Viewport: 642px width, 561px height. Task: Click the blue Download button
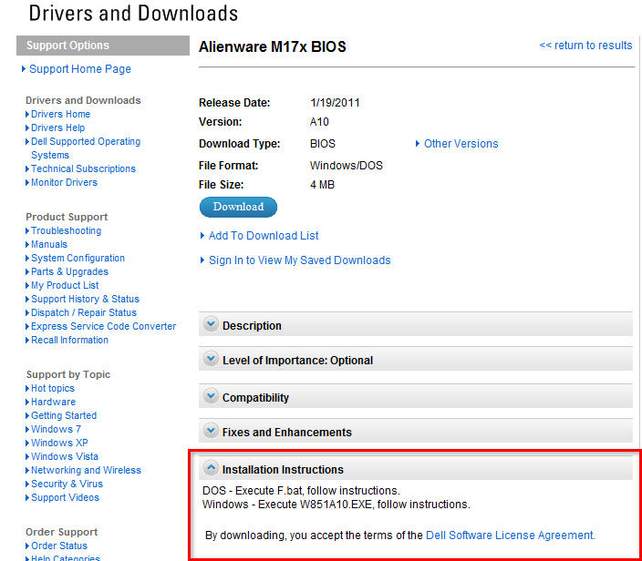coord(238,207)
